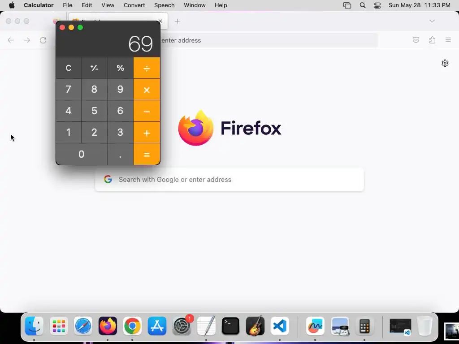Click Calculator icon in the dock
This screenshot has height=344, width=459.
pos(364,326)
